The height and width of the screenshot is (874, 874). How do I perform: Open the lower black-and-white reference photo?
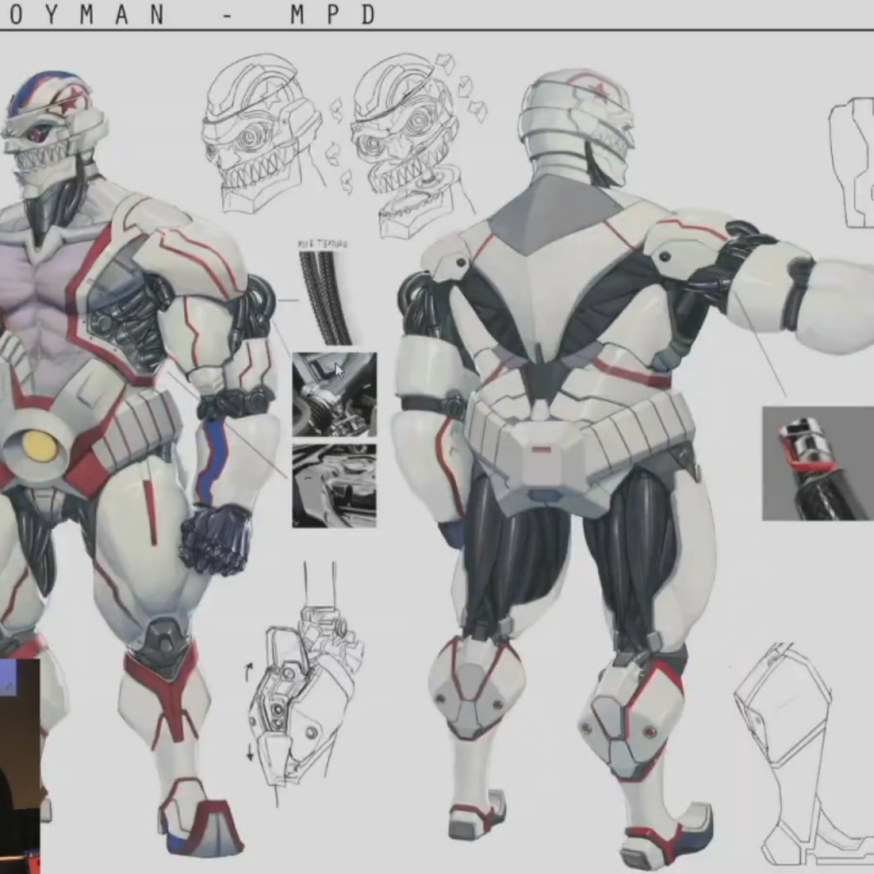[333, 484]
